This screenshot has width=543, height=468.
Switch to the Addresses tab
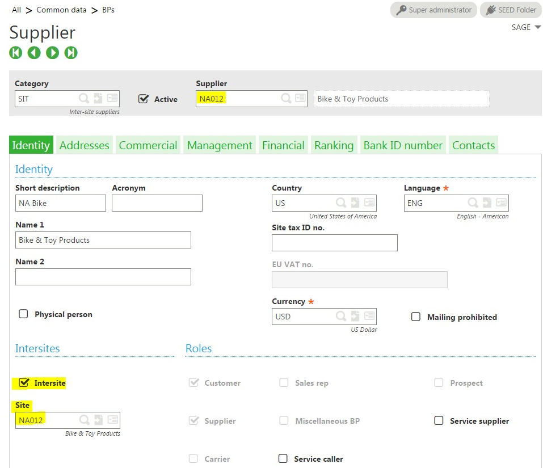click(x=84, y=145)
